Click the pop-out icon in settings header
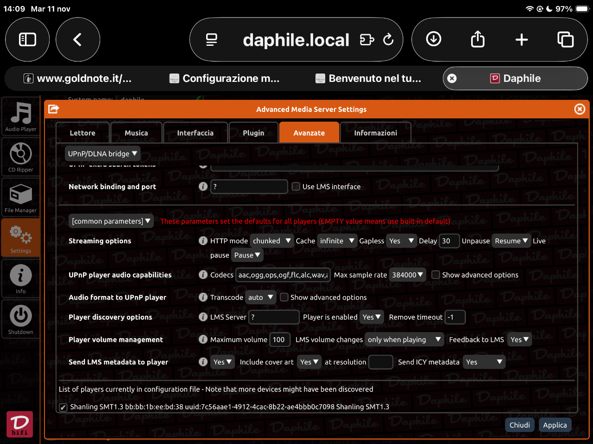Image resolution: width=593 pixels, height=444 pixels. (x=54, y=109)
